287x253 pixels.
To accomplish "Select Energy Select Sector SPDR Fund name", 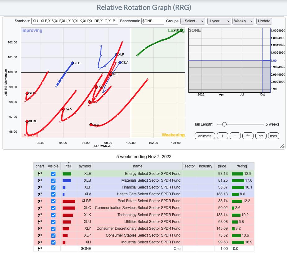I will pos(153,174).
